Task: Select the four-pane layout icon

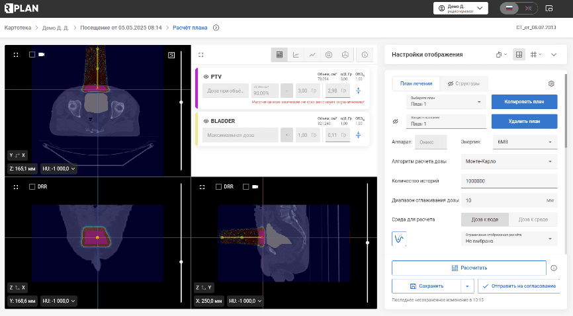Action: (x=519, y=55)
